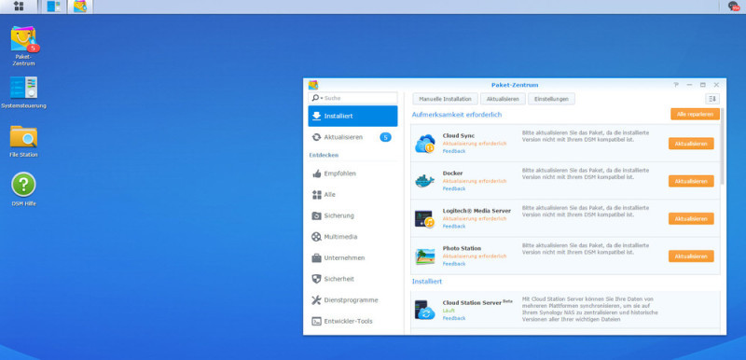Click the sort order icon in Paket-Zentrum
Screen dimensions: 746x360
(x=712, y=99)
